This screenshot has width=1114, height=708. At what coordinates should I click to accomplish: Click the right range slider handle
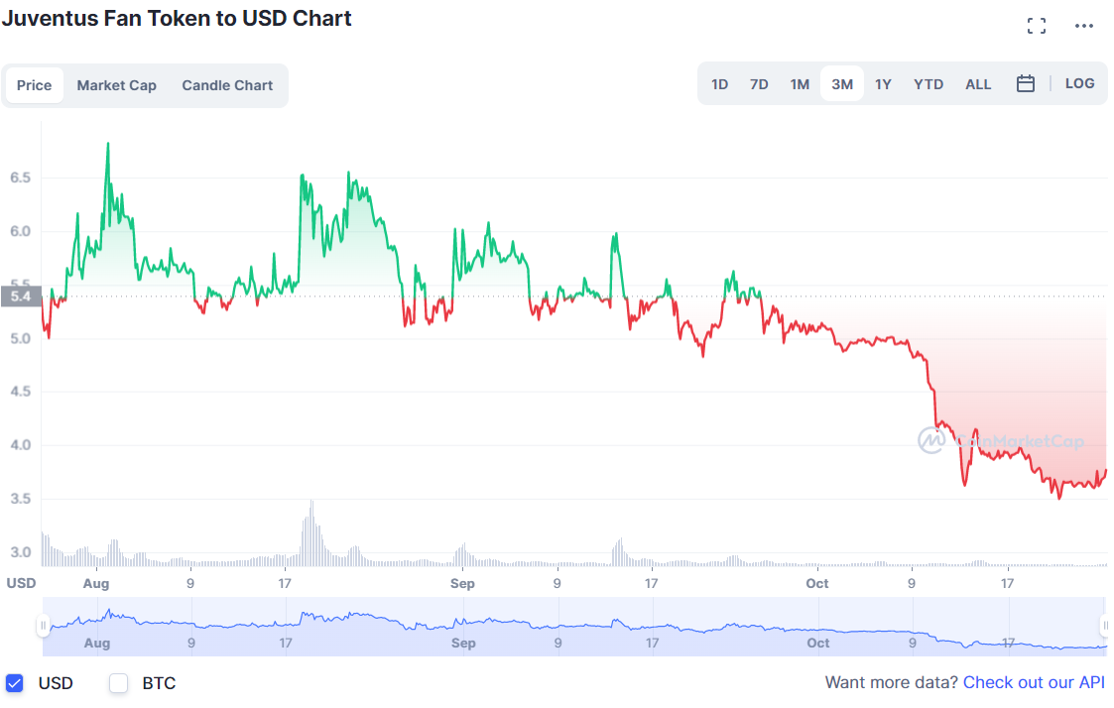pos(1105,626)
